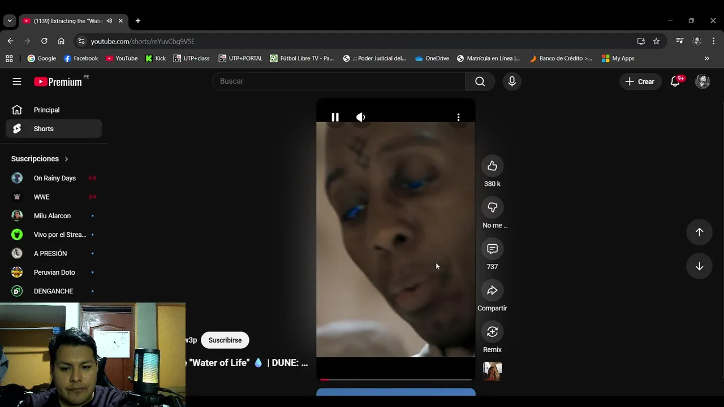Pause the Short video playback
The height and width of the screenshot is (407, 724).
(335, 117)
